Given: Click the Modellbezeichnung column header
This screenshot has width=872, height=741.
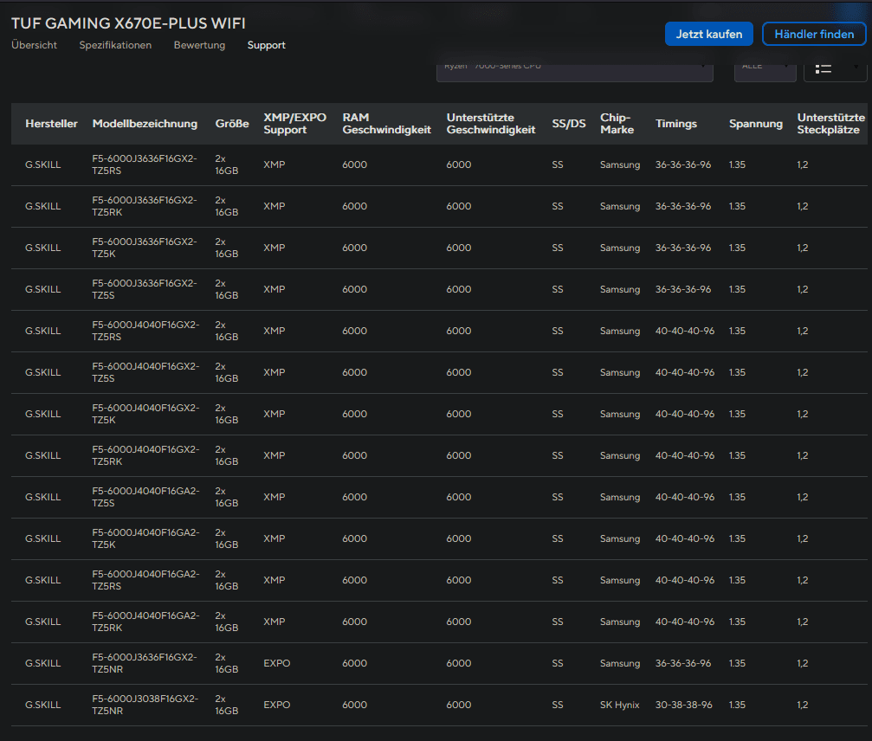Looking at the screenshot, I should 145,124.
